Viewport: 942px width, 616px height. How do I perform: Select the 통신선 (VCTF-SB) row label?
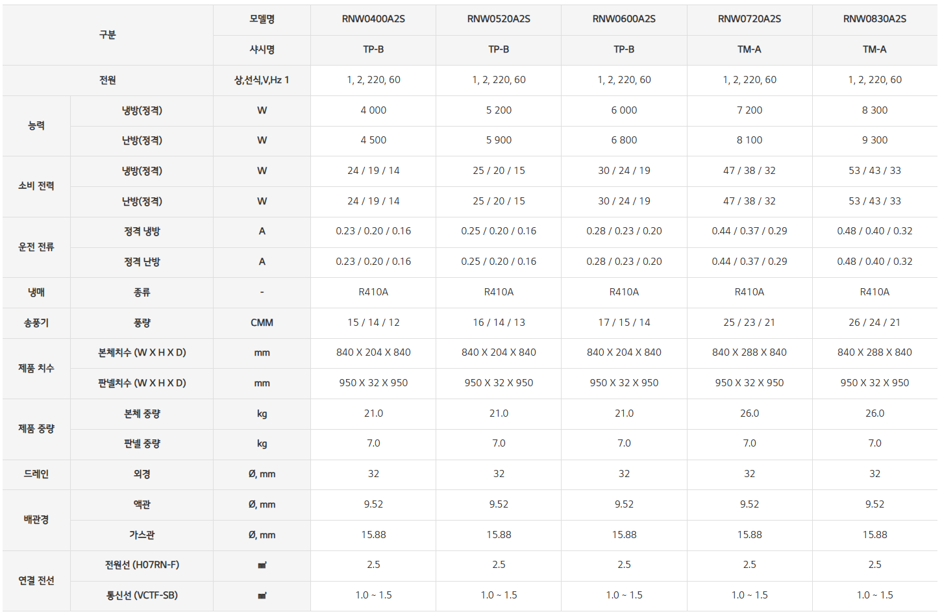click(142, 595)
